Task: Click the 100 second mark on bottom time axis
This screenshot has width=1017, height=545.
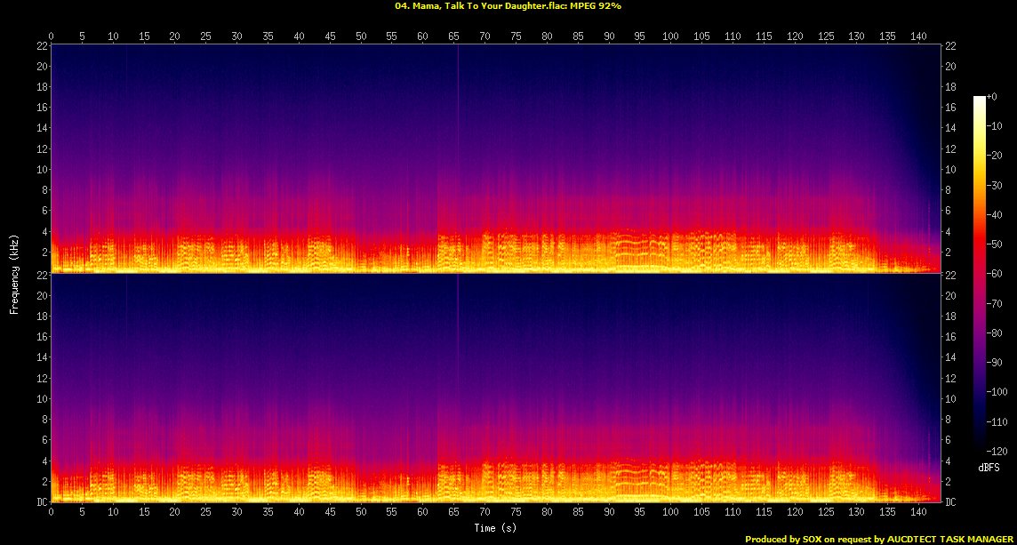Action: 670,513
